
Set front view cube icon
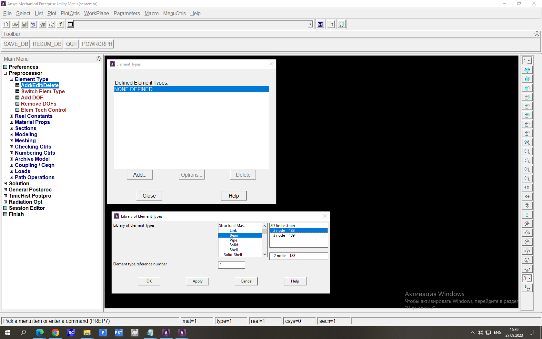point(527,88)
